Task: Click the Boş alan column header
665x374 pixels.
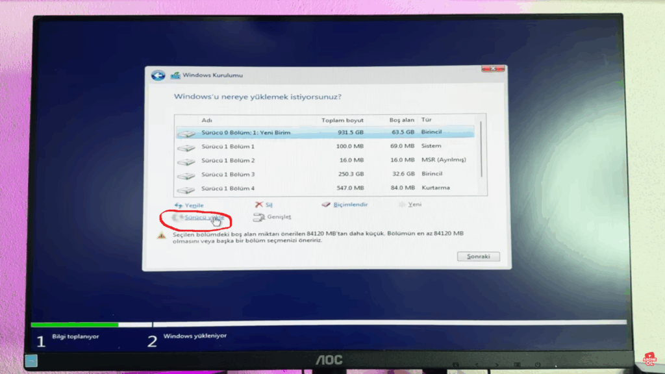Action: point(401,120)
